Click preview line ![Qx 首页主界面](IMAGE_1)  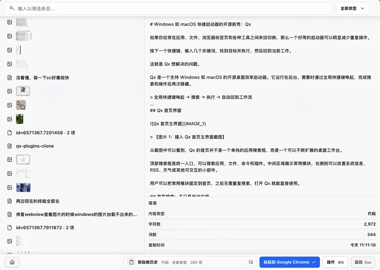coord(178,124)
